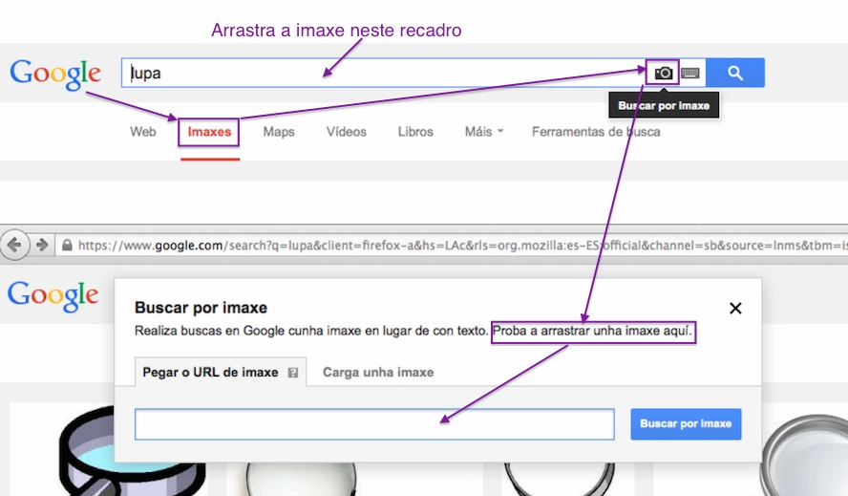This screenshot has height=496, width=848.
Task: Open the Maps tab
Action: tap(279, 132)
